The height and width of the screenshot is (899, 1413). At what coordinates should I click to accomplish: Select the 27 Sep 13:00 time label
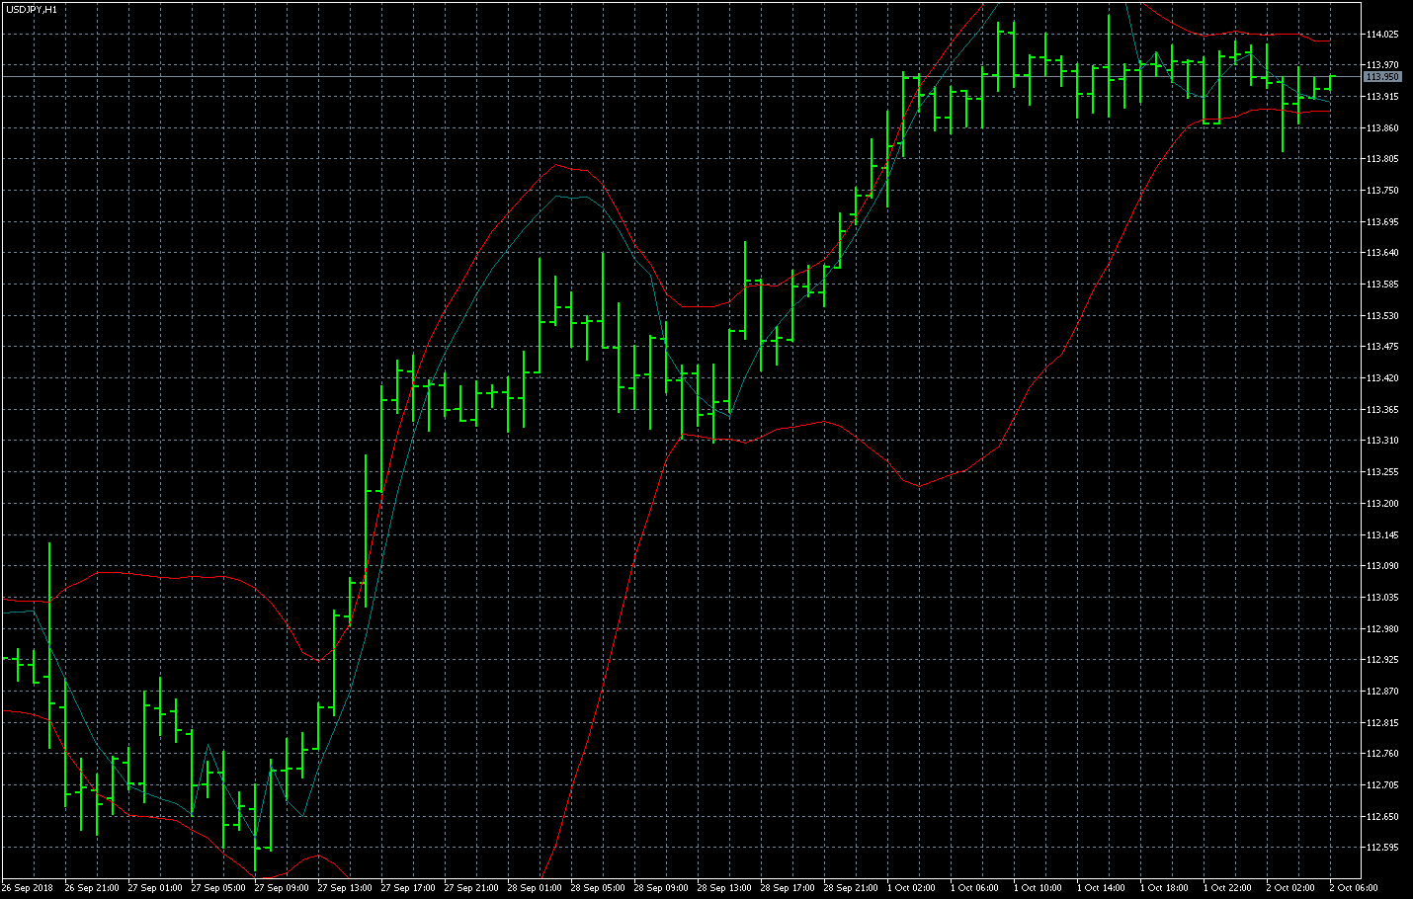coord(344,888)
